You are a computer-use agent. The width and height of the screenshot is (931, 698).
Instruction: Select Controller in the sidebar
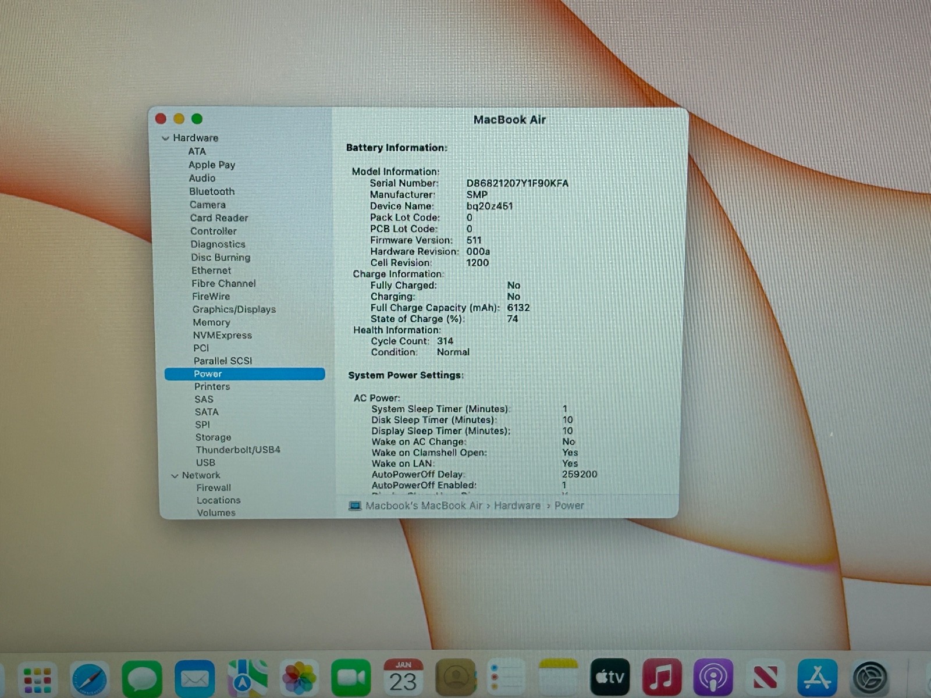coord(213,231)
